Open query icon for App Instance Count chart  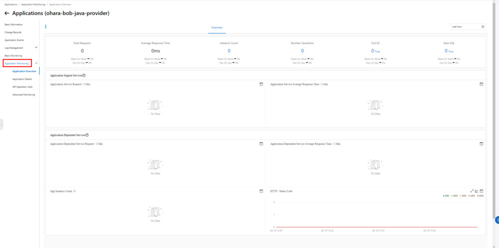(261, 191)
